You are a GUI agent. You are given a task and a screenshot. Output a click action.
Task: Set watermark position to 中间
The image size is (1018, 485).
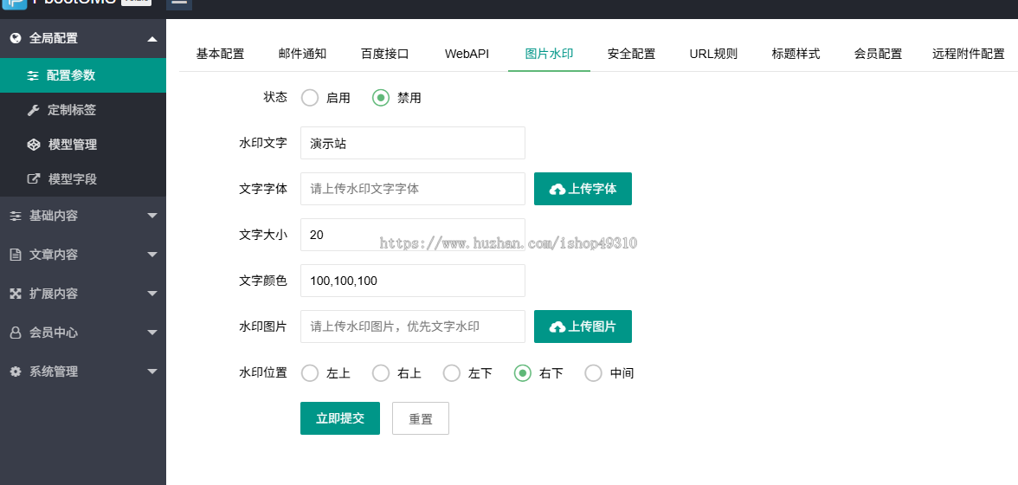tap(594, 373)
